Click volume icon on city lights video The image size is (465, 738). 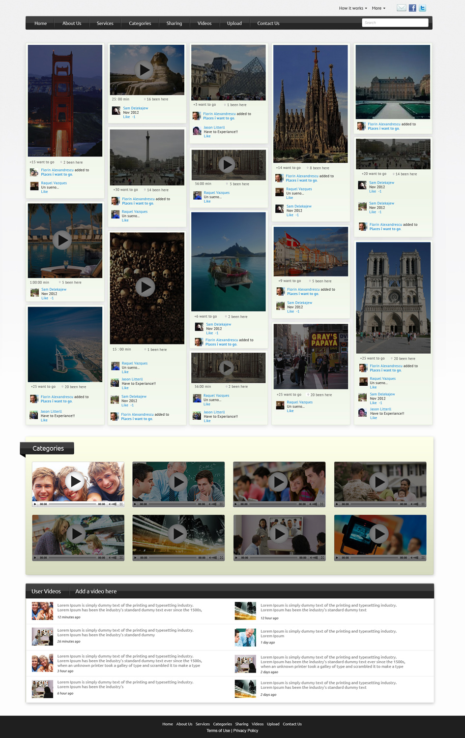pos(213,558)
